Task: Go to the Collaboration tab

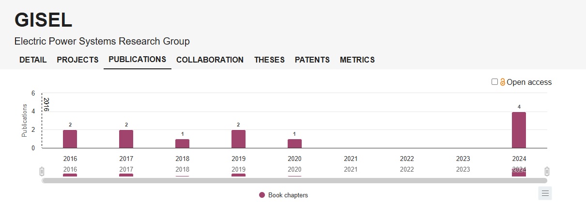Action: click(x=210, y=60)
